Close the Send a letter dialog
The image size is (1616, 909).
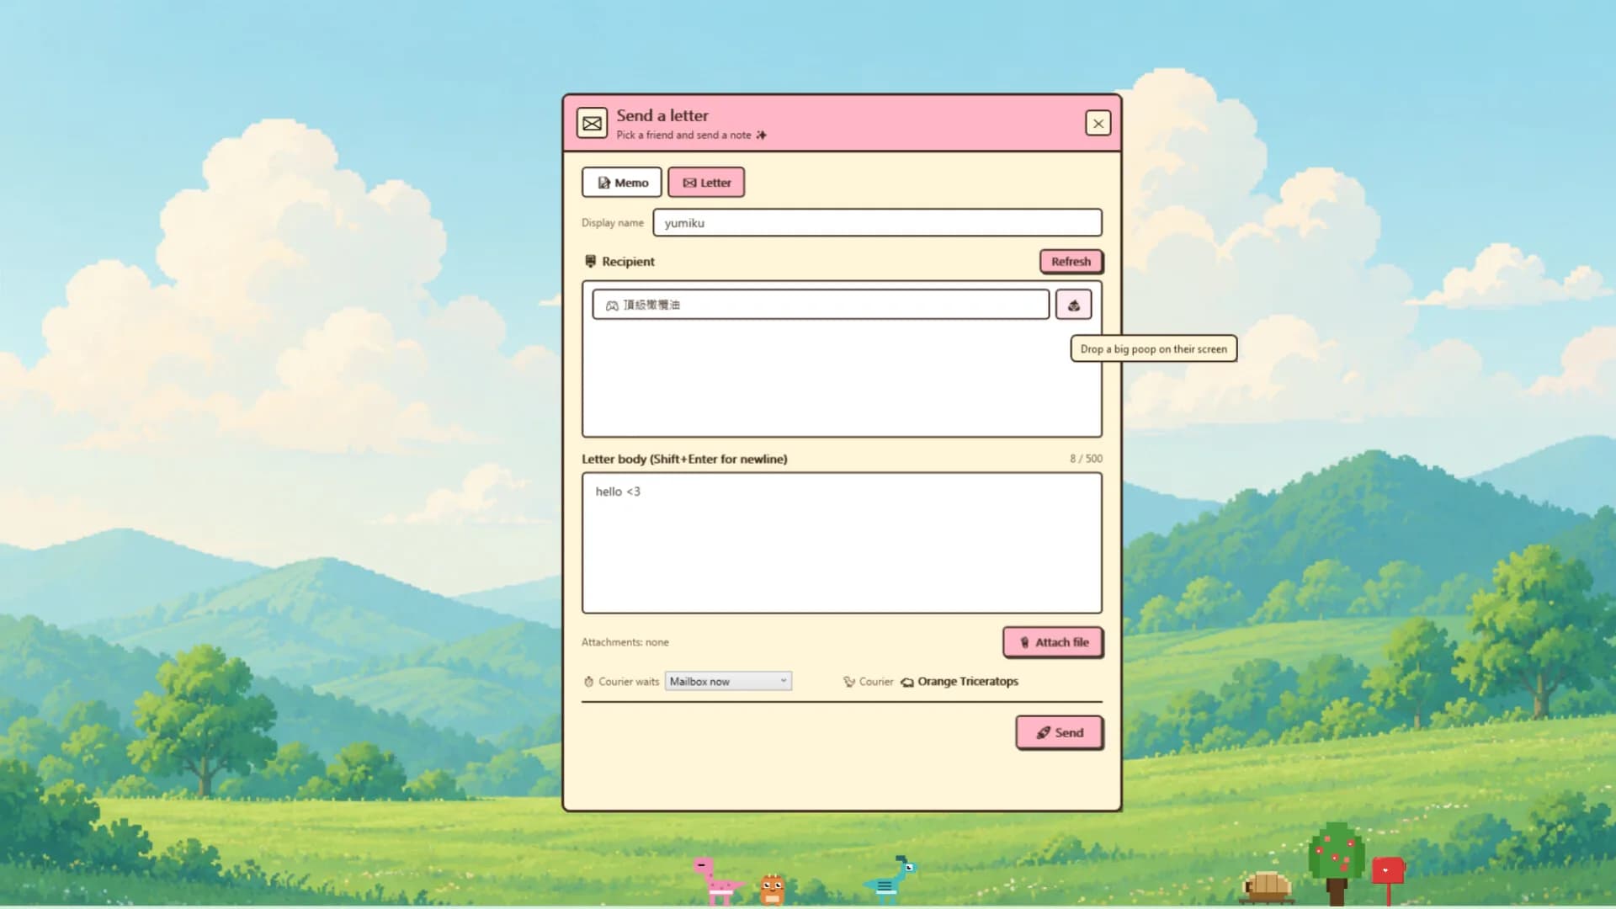pyautogui.click(x=1098, y=124)
